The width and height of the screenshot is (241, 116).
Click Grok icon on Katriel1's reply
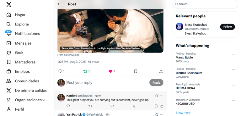[157, 96]
